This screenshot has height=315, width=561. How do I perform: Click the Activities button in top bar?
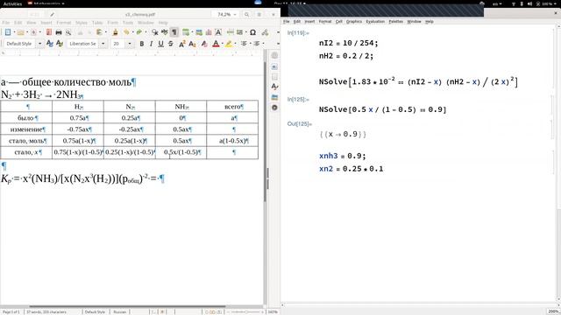click(12, 3)
